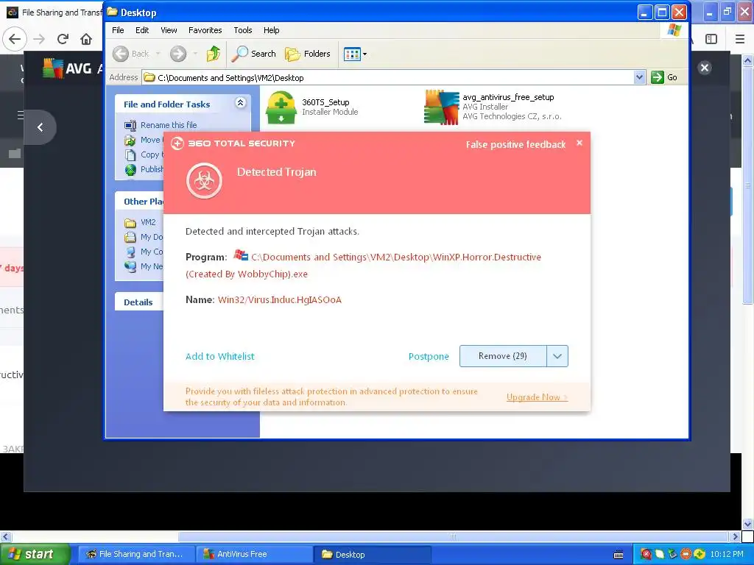The height and width of the screenshot is (565, 754).
Task: Open the Tools menu
Action: (243, 30)
